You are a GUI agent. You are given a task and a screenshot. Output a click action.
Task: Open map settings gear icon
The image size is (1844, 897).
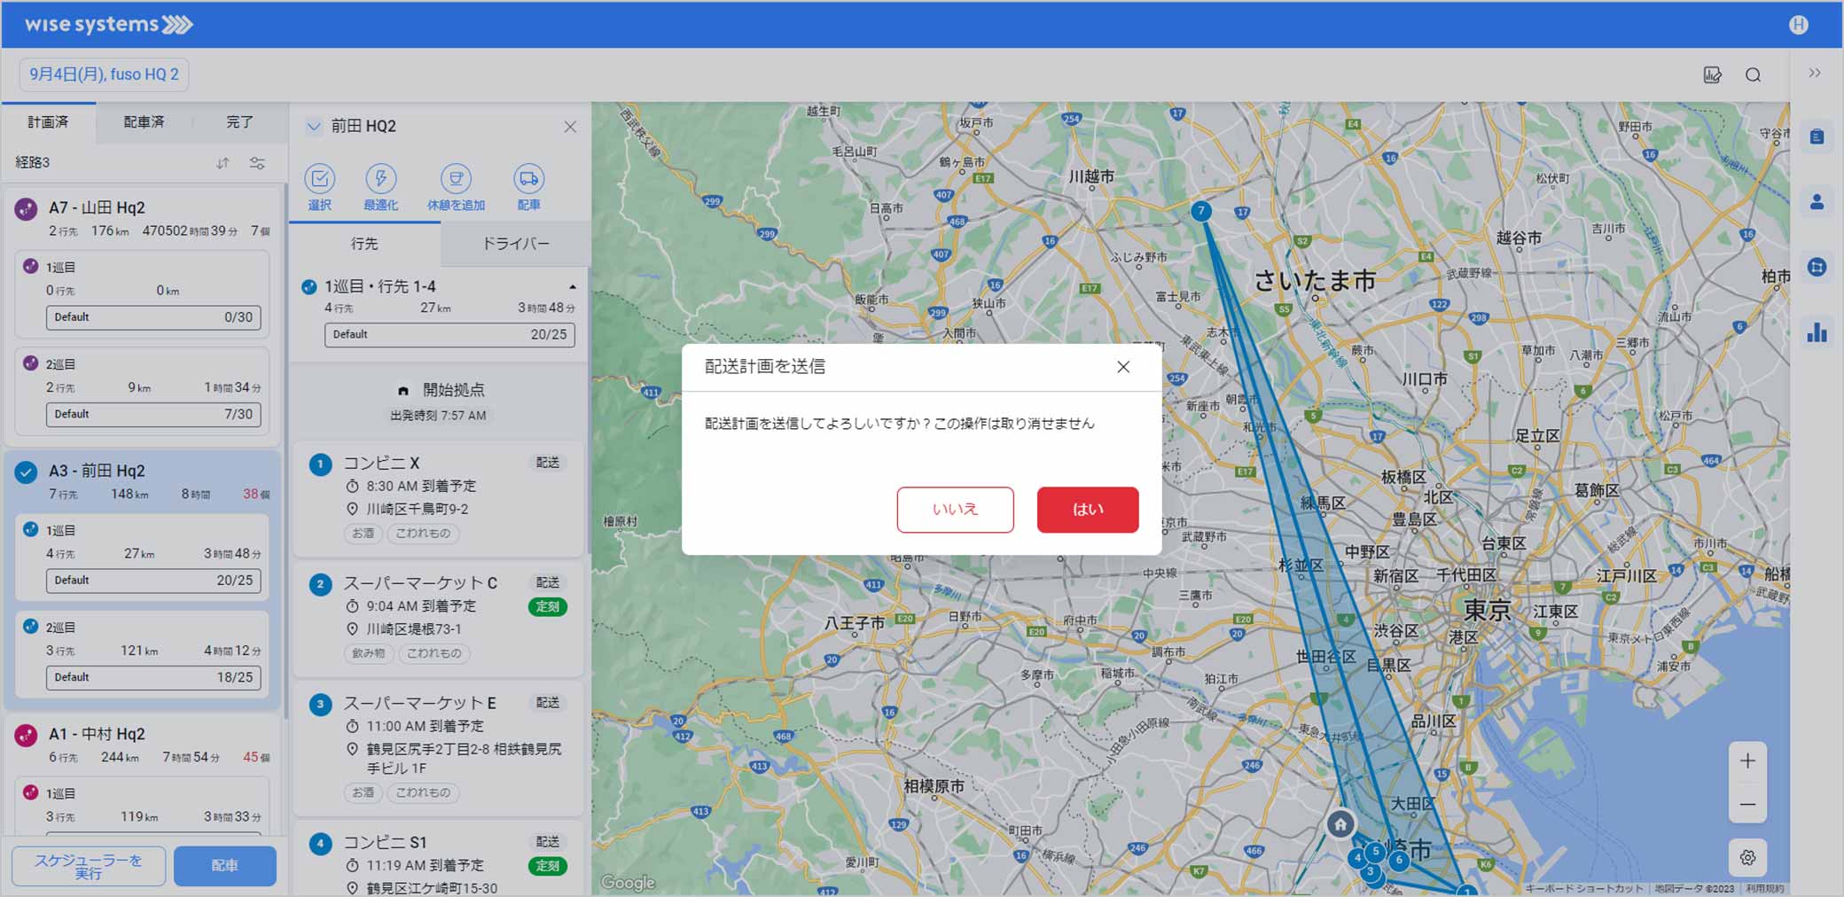1747,857
